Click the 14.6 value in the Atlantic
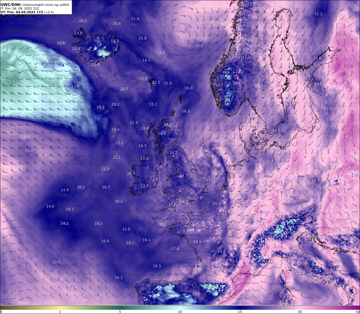The width and height of the screenshot is (360, 314). click(x=50, y=206)
